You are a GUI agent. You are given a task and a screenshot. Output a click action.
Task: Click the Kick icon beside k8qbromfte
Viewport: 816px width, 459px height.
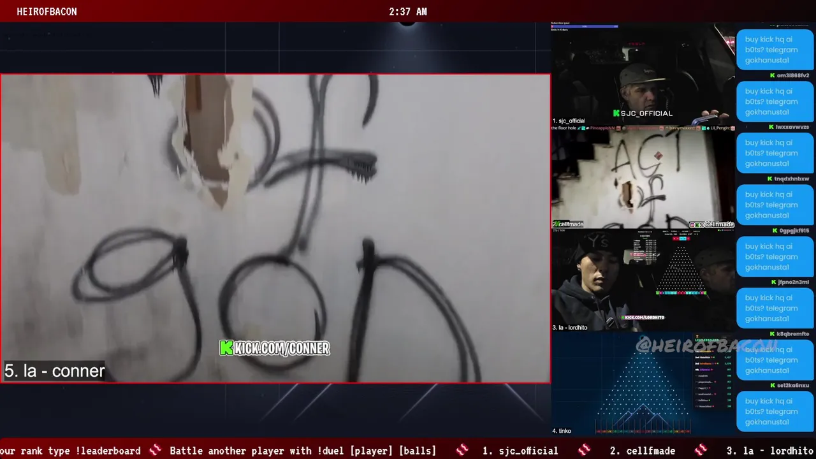pyautogui.click(x=773, y=334)
